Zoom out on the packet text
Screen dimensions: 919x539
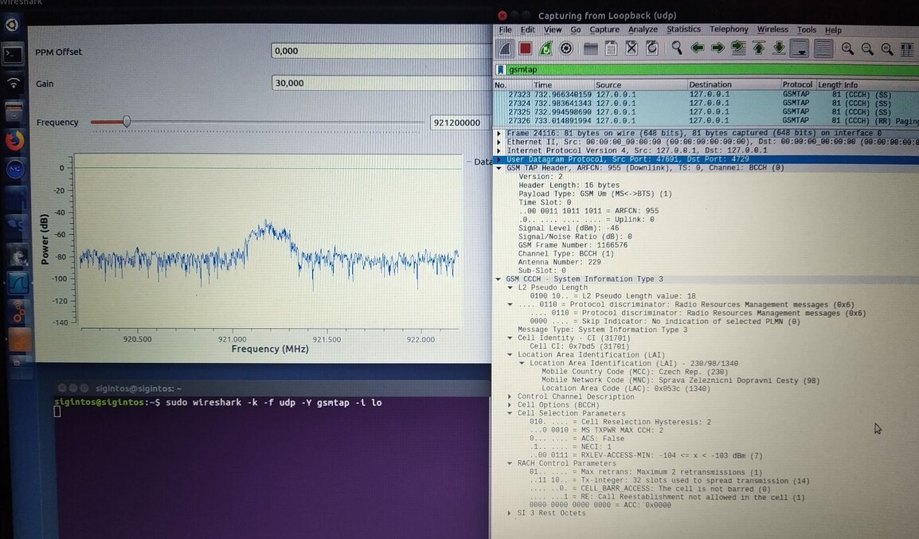coord(867,49)
